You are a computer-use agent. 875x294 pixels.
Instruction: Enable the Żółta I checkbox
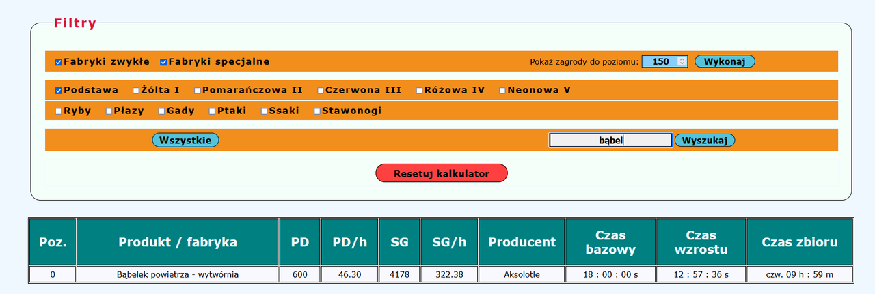[x=136, y=90]
